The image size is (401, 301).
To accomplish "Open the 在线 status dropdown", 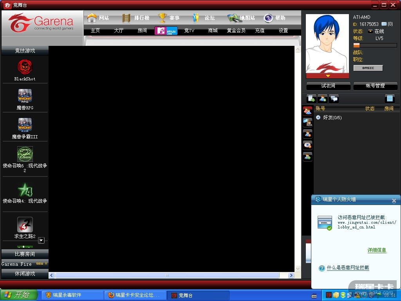I will pyautogui.click(x=370, y=31).
